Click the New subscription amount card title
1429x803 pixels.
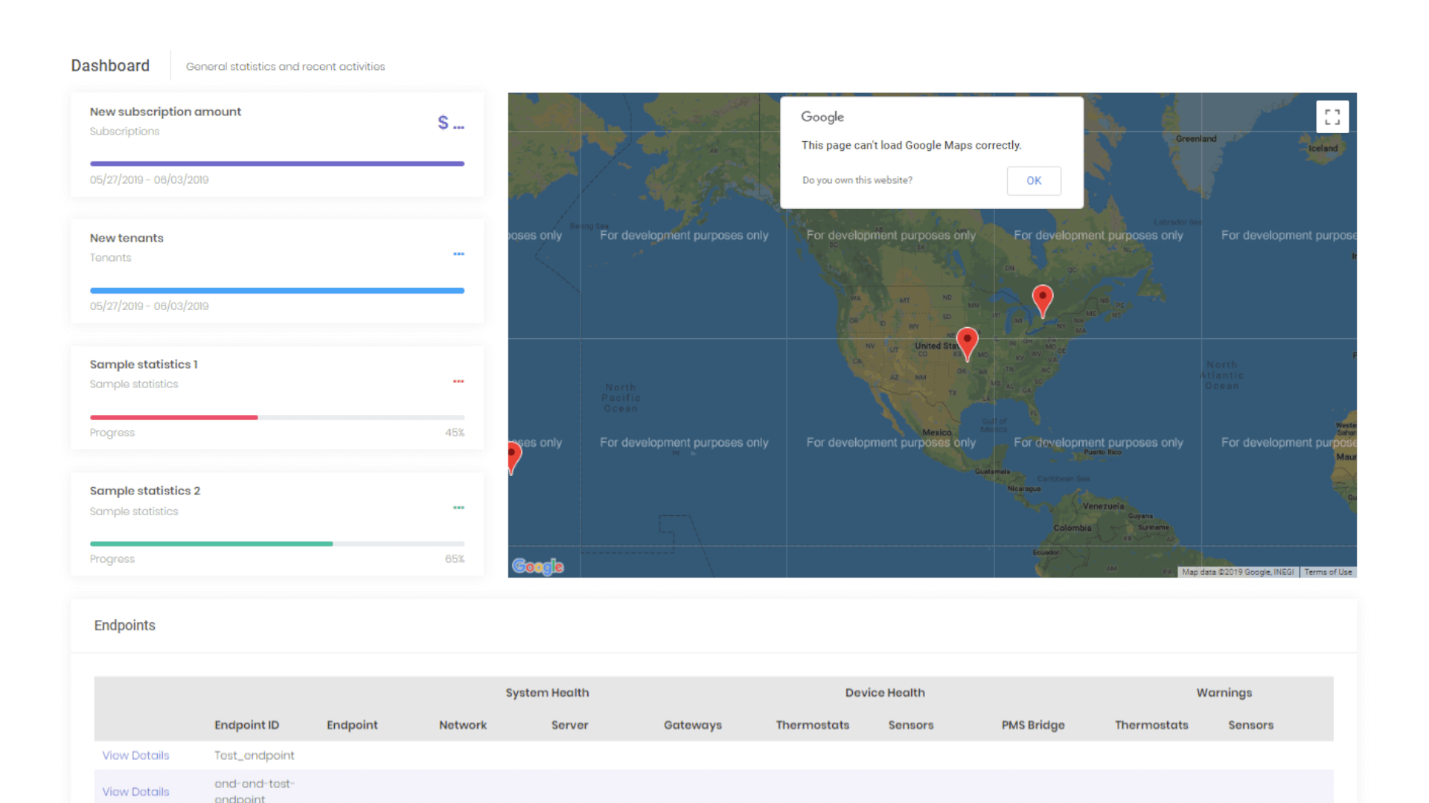pyautogui.click(x=165, y=112)
